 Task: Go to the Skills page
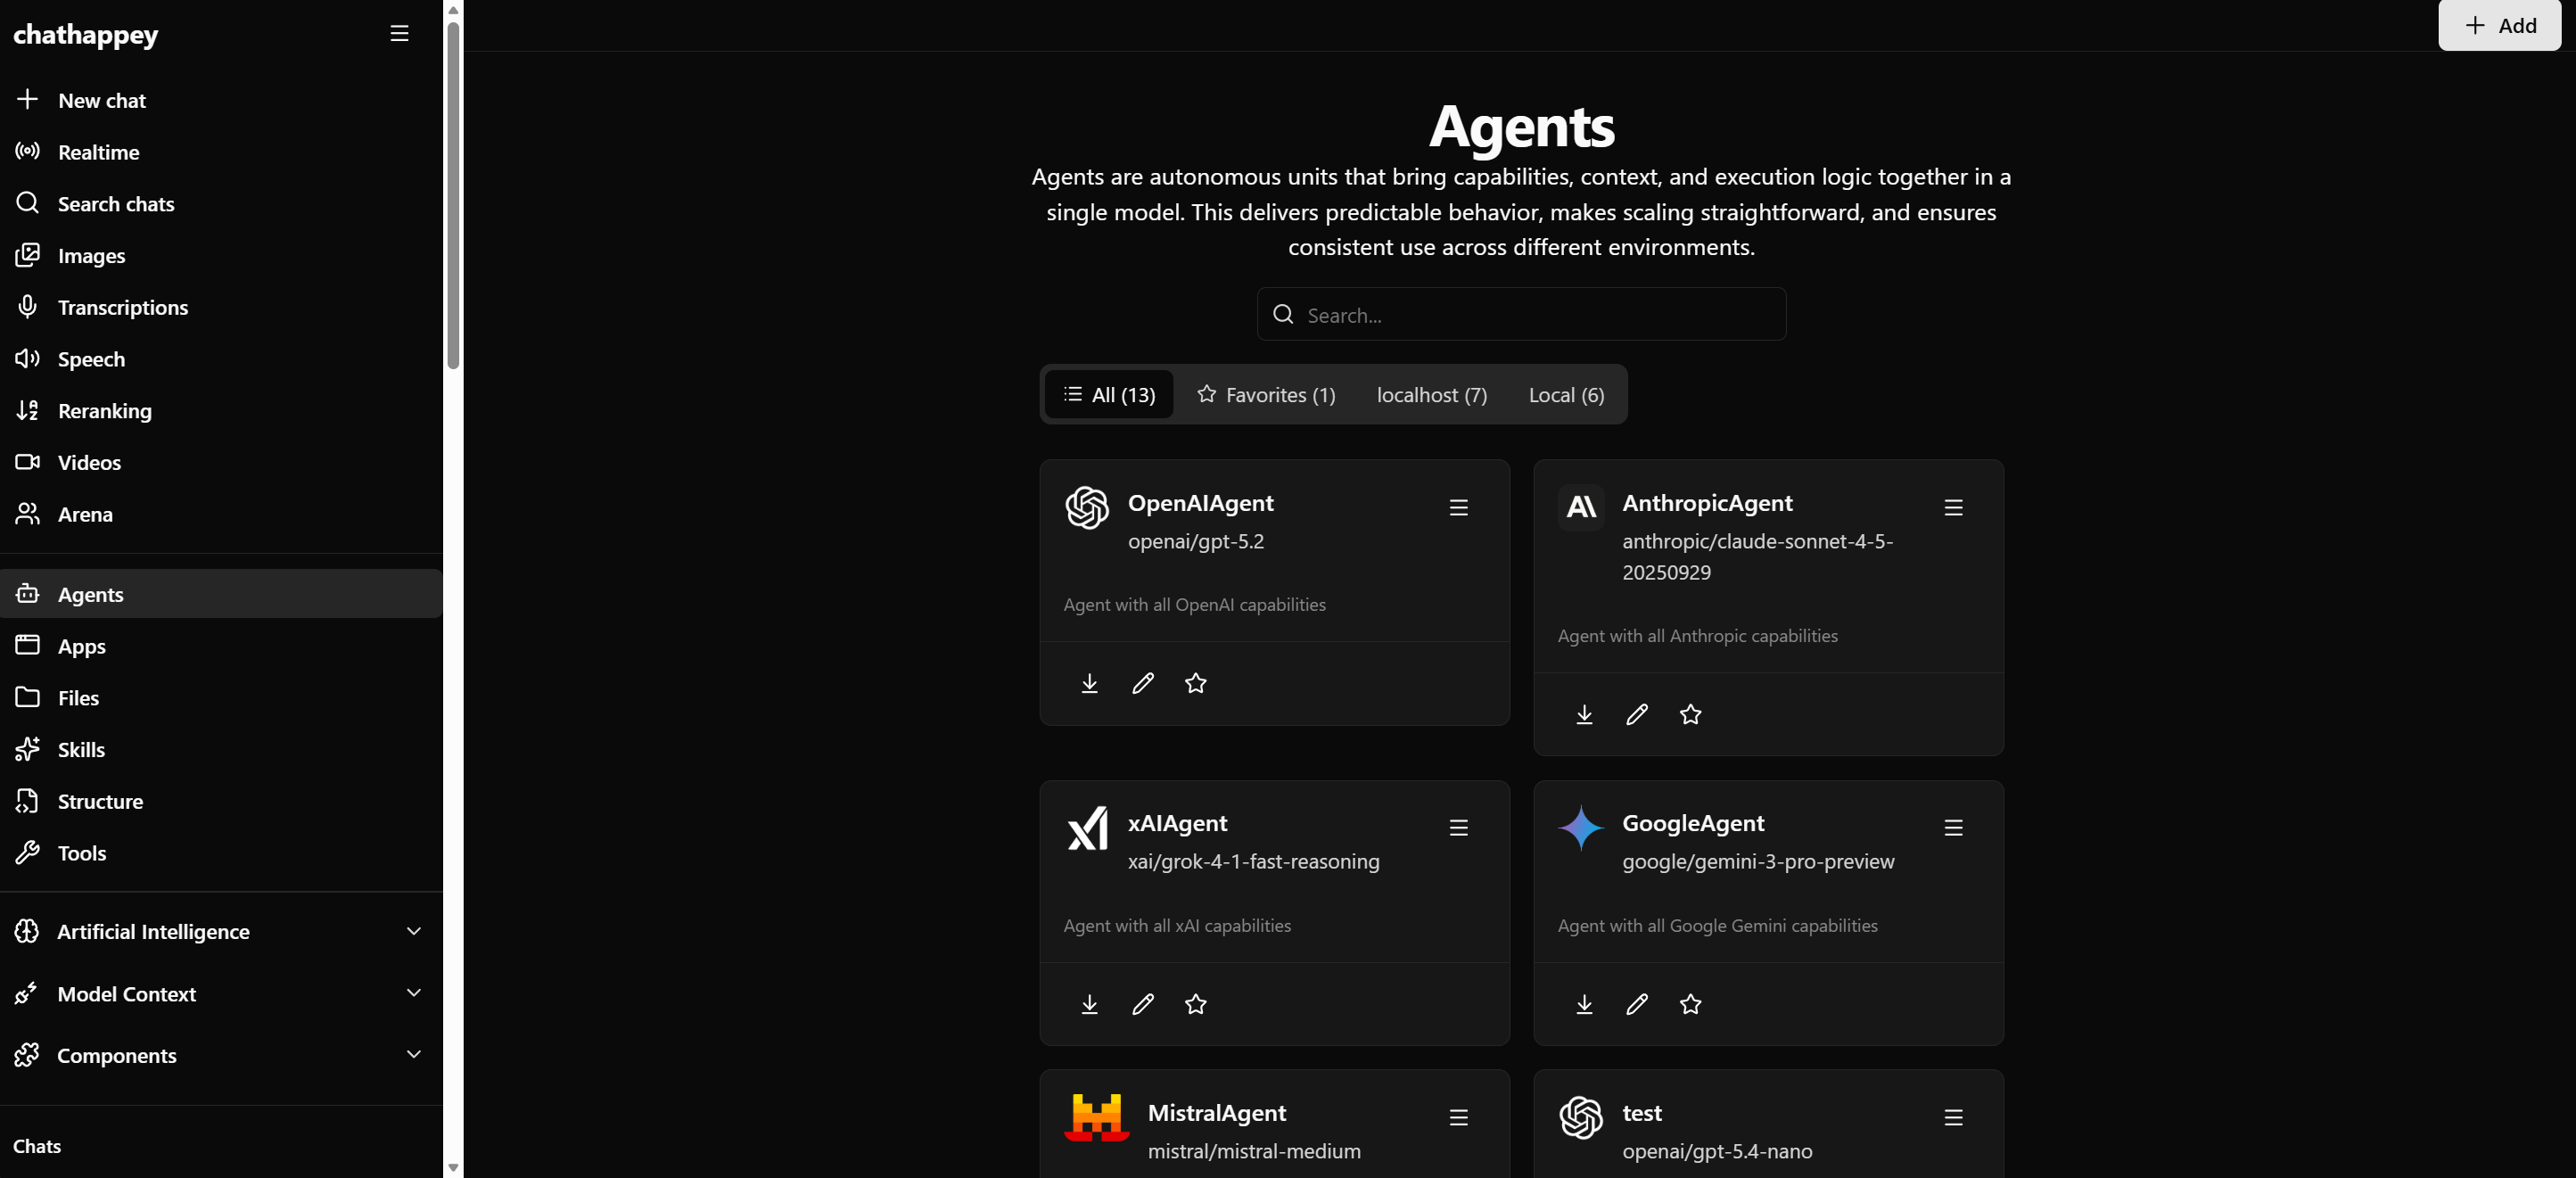[x=221, y=750]
